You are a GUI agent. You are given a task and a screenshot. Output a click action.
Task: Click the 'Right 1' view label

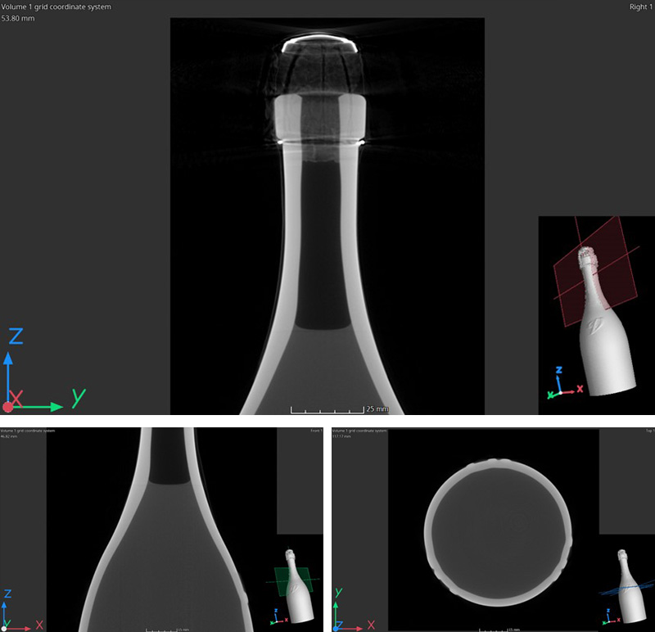[x=640, y=7]
